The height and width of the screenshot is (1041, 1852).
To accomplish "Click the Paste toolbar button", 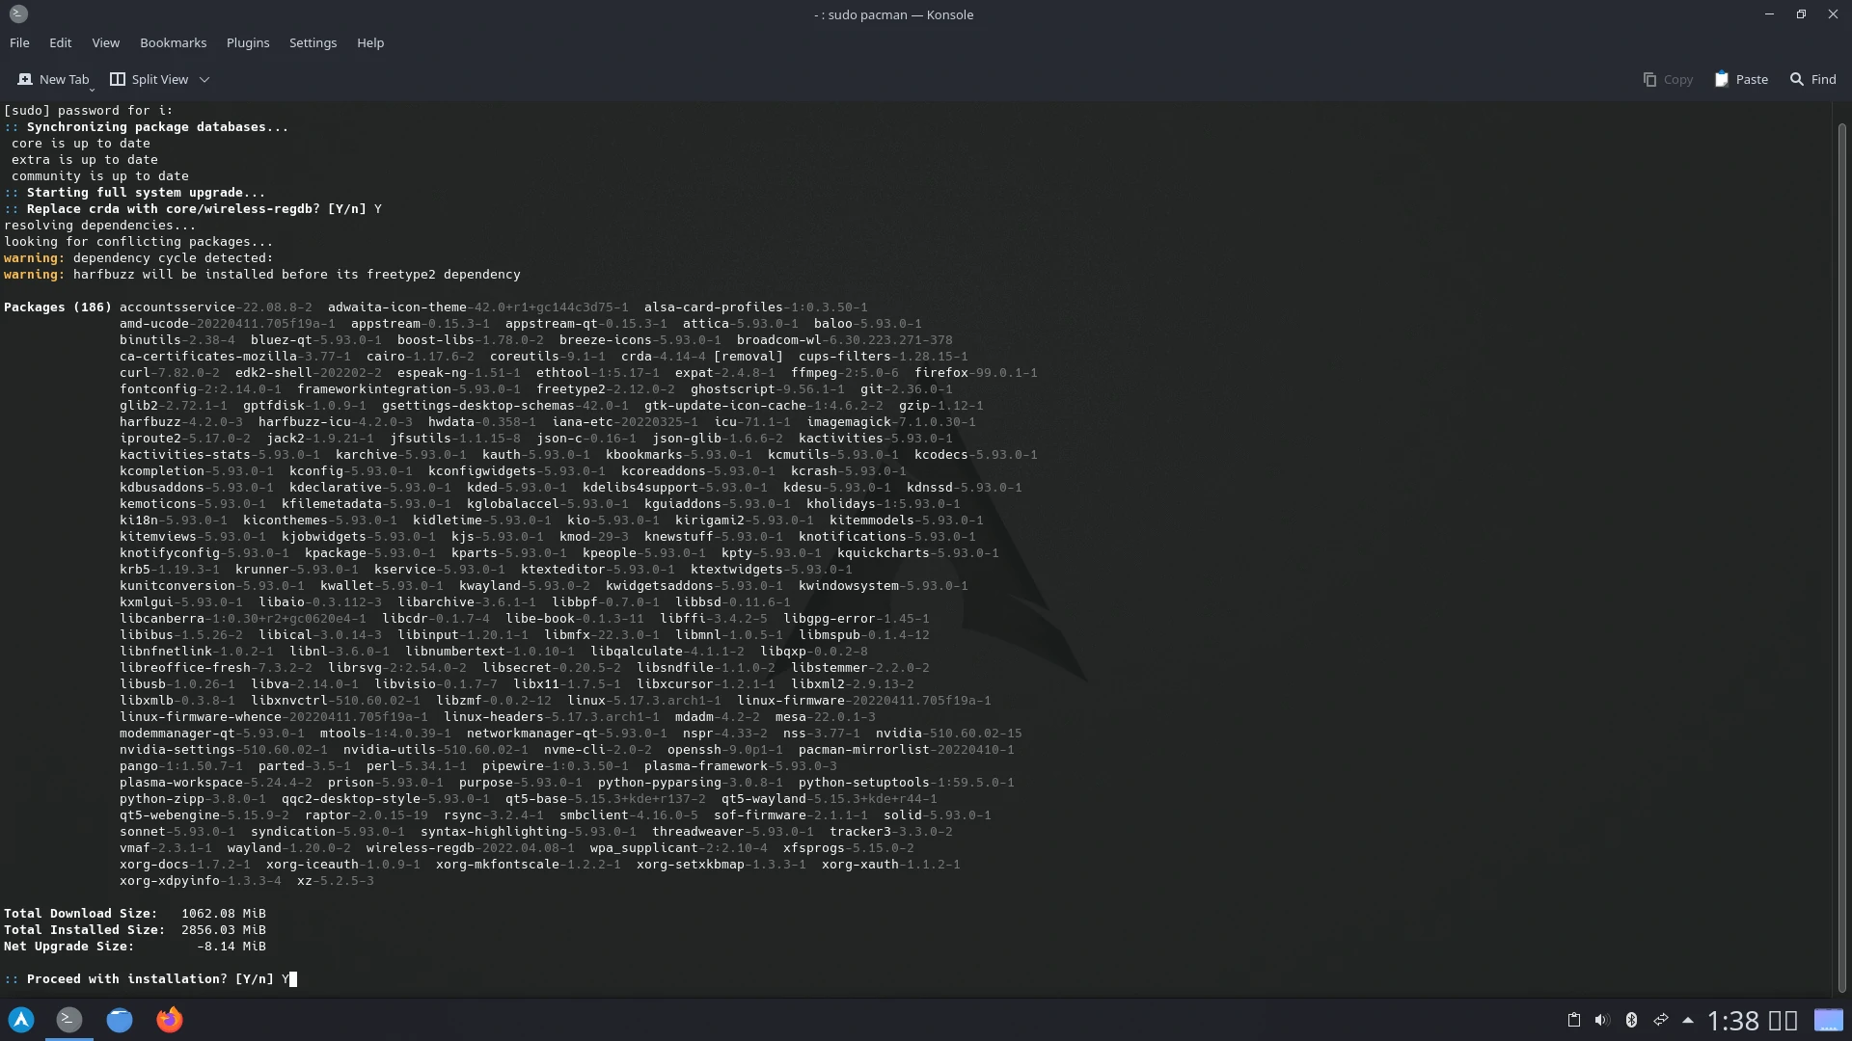I will pos(1741,79).
